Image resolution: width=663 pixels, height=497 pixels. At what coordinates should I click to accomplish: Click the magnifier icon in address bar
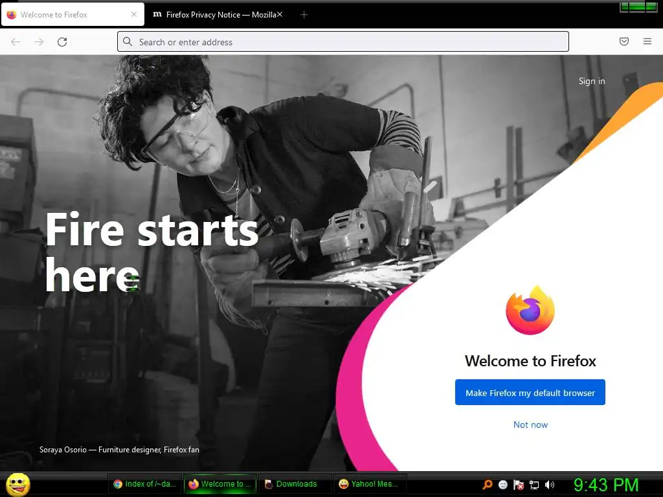pyautogui.click(x=128, y=41)
